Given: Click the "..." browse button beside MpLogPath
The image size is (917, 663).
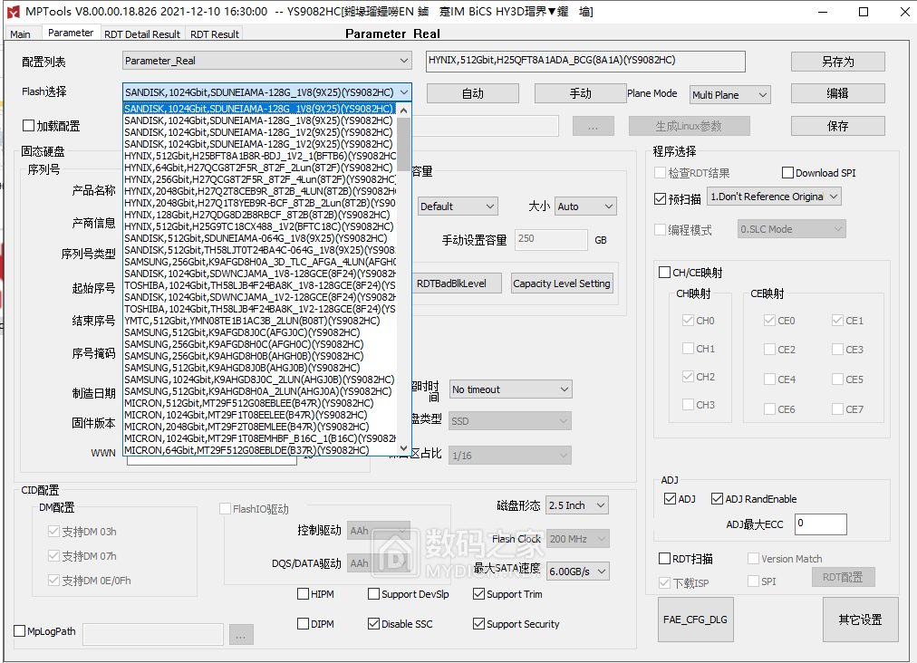Looking at the screenshot, I should [x=240, y=634].
